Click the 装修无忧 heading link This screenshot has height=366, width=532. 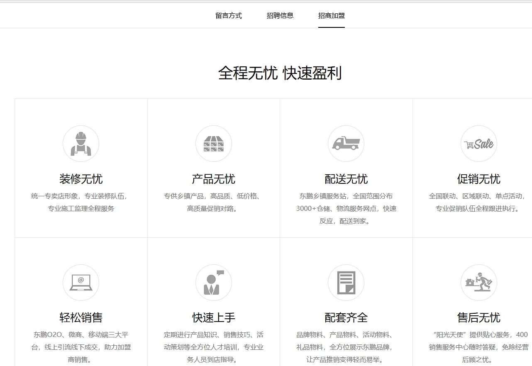tap(81, 179)
